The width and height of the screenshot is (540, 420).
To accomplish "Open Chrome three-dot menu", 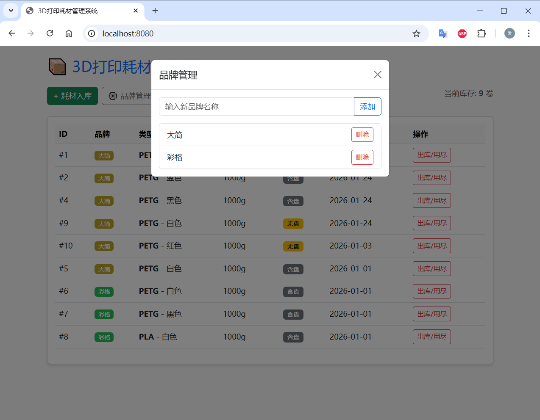I will (528, 33).
